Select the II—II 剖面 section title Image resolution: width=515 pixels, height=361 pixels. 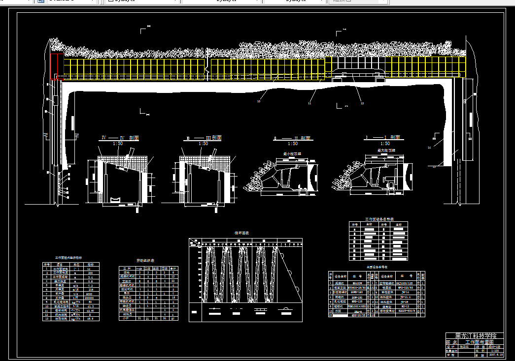pos(293,138)
